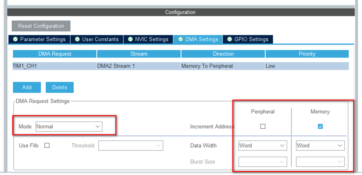This screenshot has width=362, height=175.
Task: Open the Mode dropdown set to Normal
Action: click(x=69, y=127)
